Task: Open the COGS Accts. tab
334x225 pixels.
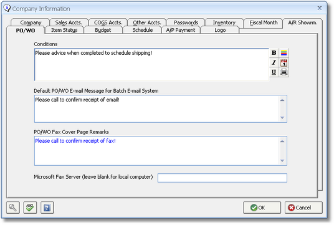Action: 108,22
